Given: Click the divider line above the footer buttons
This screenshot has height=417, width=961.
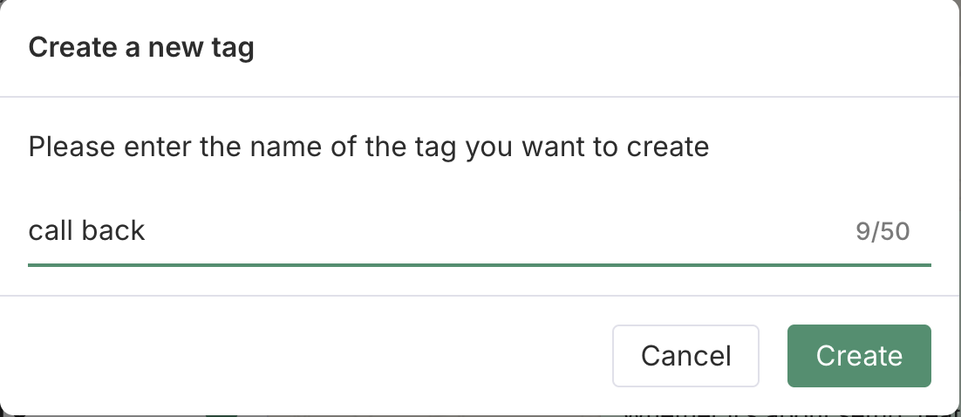Looking at the screenshot, I should click(x=480, y=296).
